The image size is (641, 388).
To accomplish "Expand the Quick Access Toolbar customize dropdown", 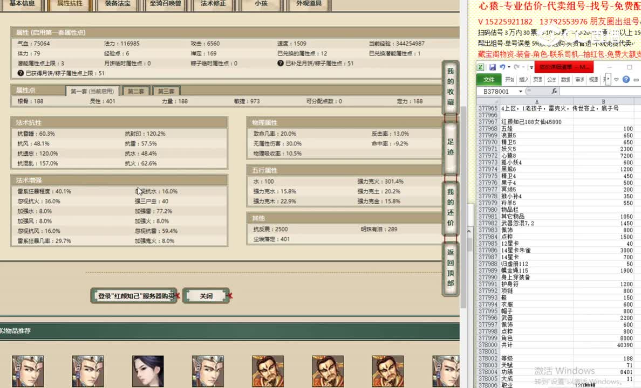I will [x=531, y=67].
